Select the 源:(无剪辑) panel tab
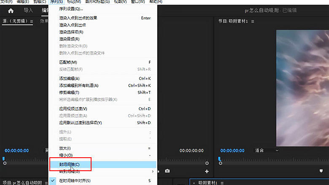This screenshot has width=329, height=185. [15, 21]
